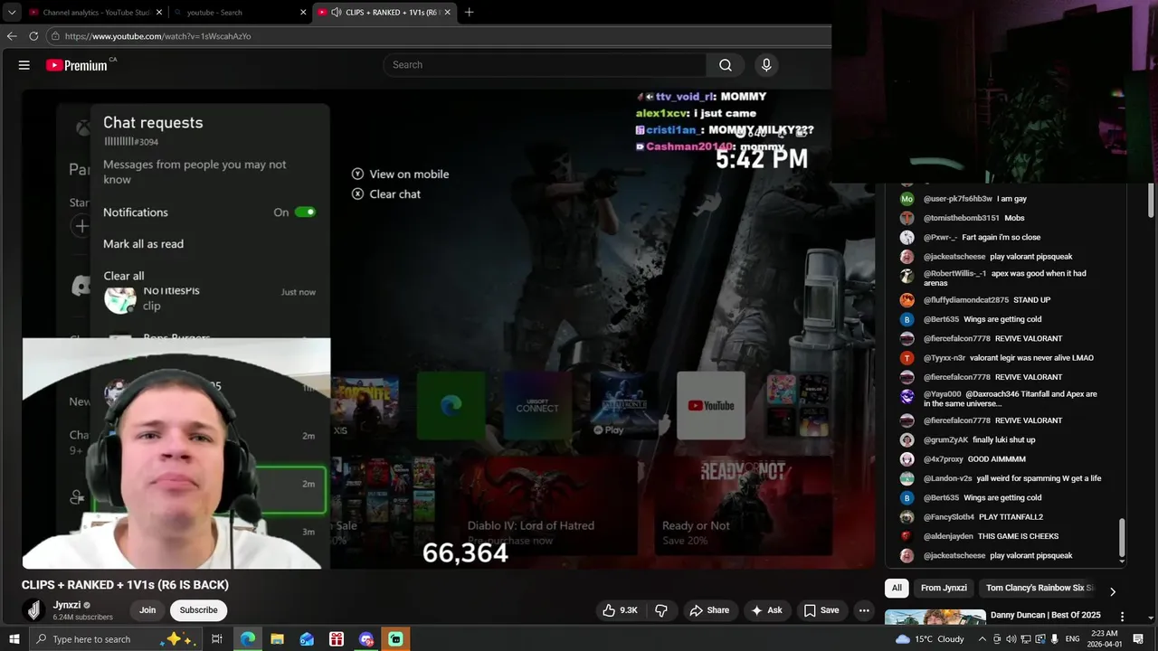Open the Cloudy weather widget

tap(930, 639)
